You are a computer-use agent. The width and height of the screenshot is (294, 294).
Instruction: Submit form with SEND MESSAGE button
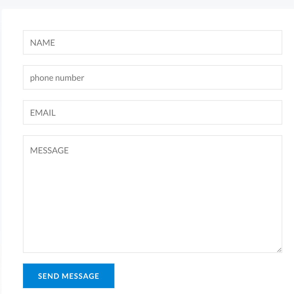[69, 276]
